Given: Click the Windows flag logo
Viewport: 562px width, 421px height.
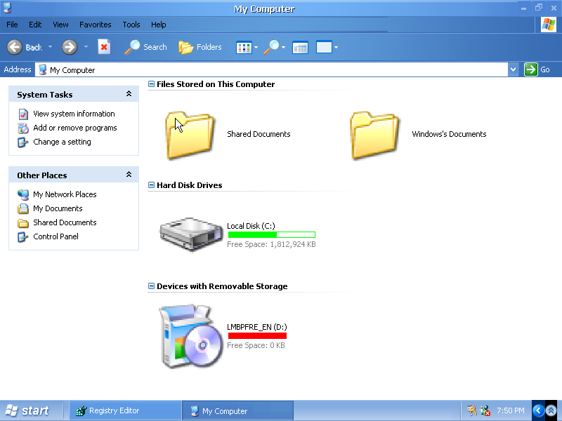Looking at the screenshot, I should [x=549, y=25].
